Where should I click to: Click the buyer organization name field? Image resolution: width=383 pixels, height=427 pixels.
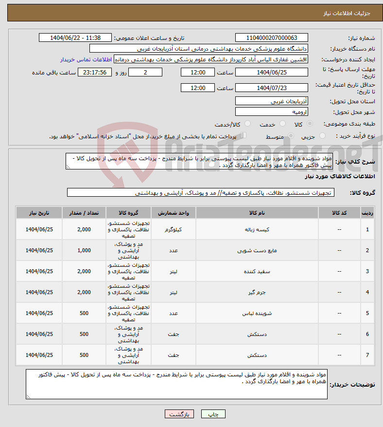(x=199, y=49)
